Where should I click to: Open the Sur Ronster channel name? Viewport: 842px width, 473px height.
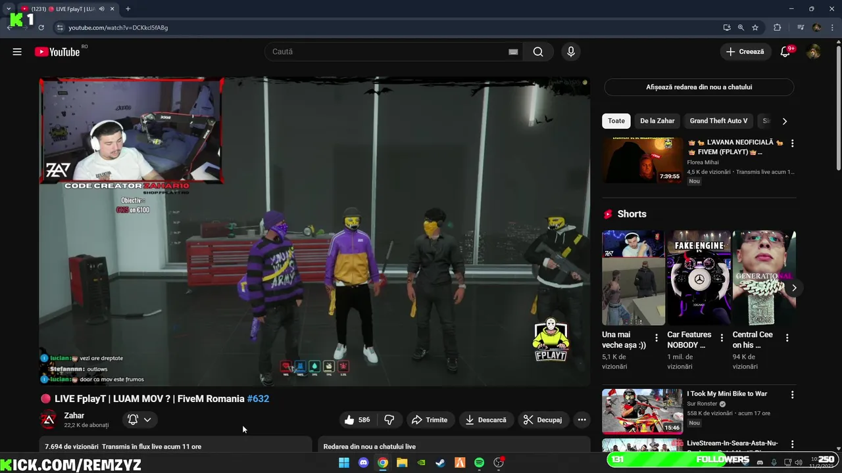(x=703, y=404)
